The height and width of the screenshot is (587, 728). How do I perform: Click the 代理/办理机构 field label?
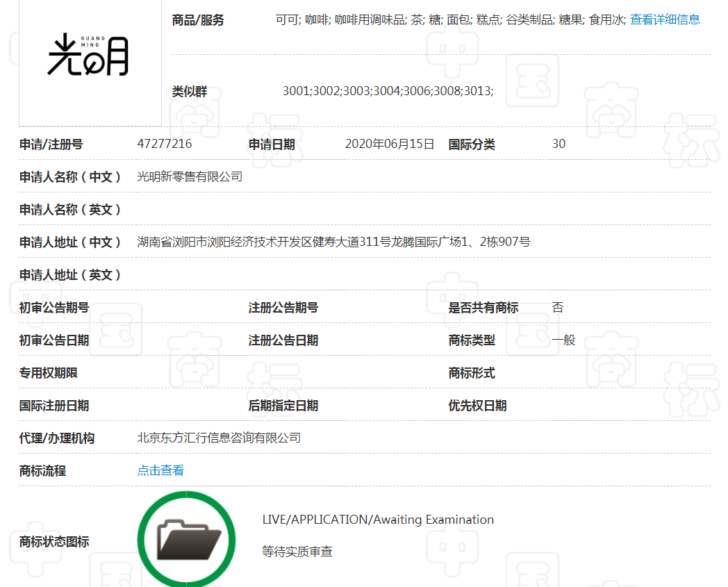pyautogui.click(x=57, y=438)
